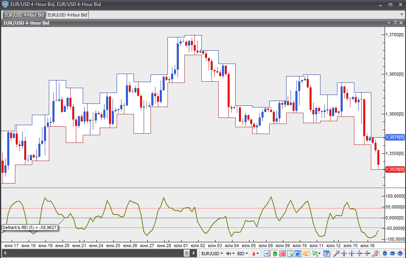Click the magnifier zoom in icon
Image resolution: width=406 pixels, height=258 pixels.
pyautogui.click(x=337, y=254)
